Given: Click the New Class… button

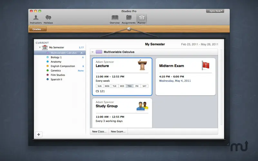Looking at the screenshot, I should [x=99, y=131].
